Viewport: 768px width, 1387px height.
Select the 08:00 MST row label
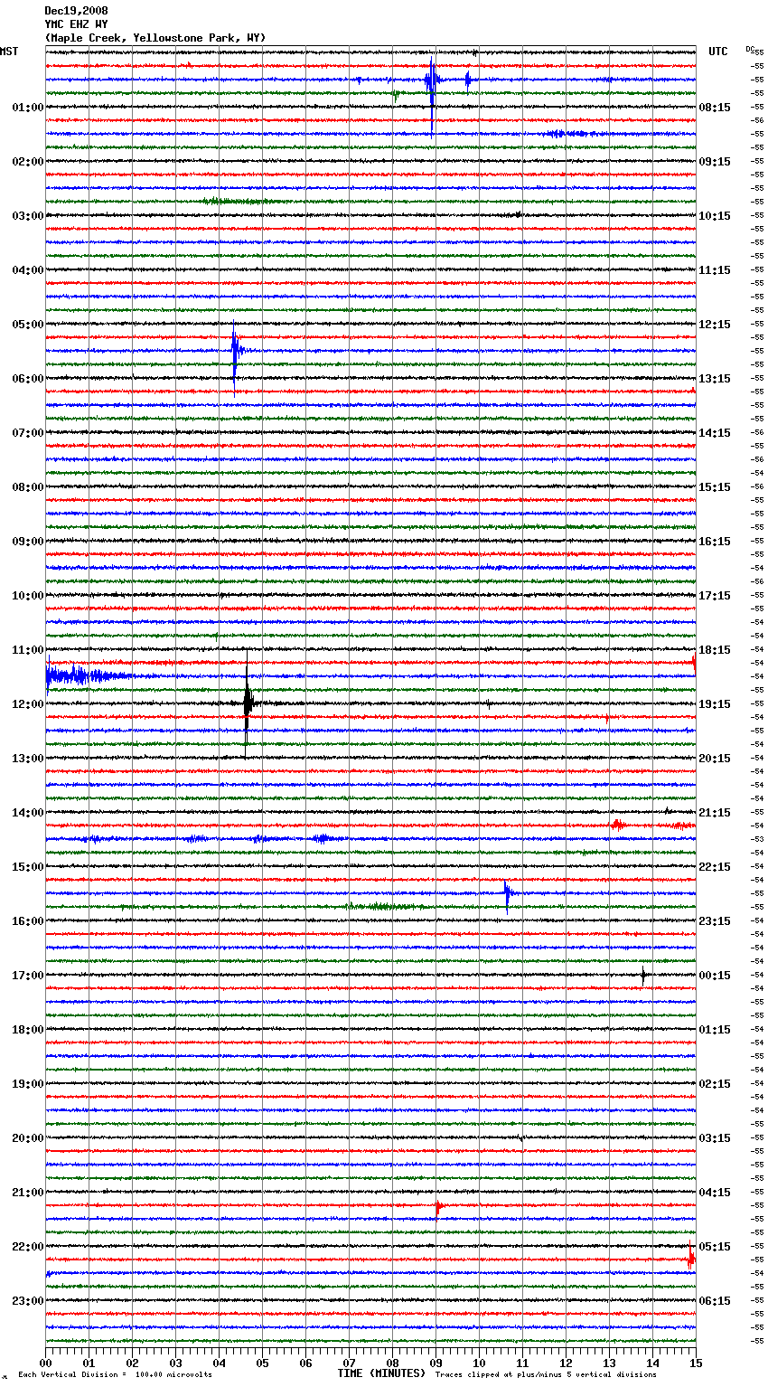coord(28,487)
